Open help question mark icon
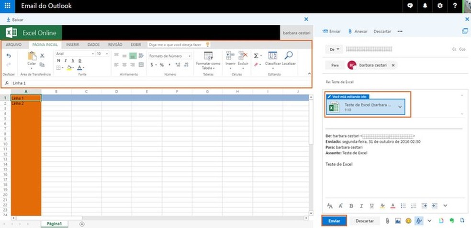Viewport: 471px width, 228px height. (x=455, y=6)
